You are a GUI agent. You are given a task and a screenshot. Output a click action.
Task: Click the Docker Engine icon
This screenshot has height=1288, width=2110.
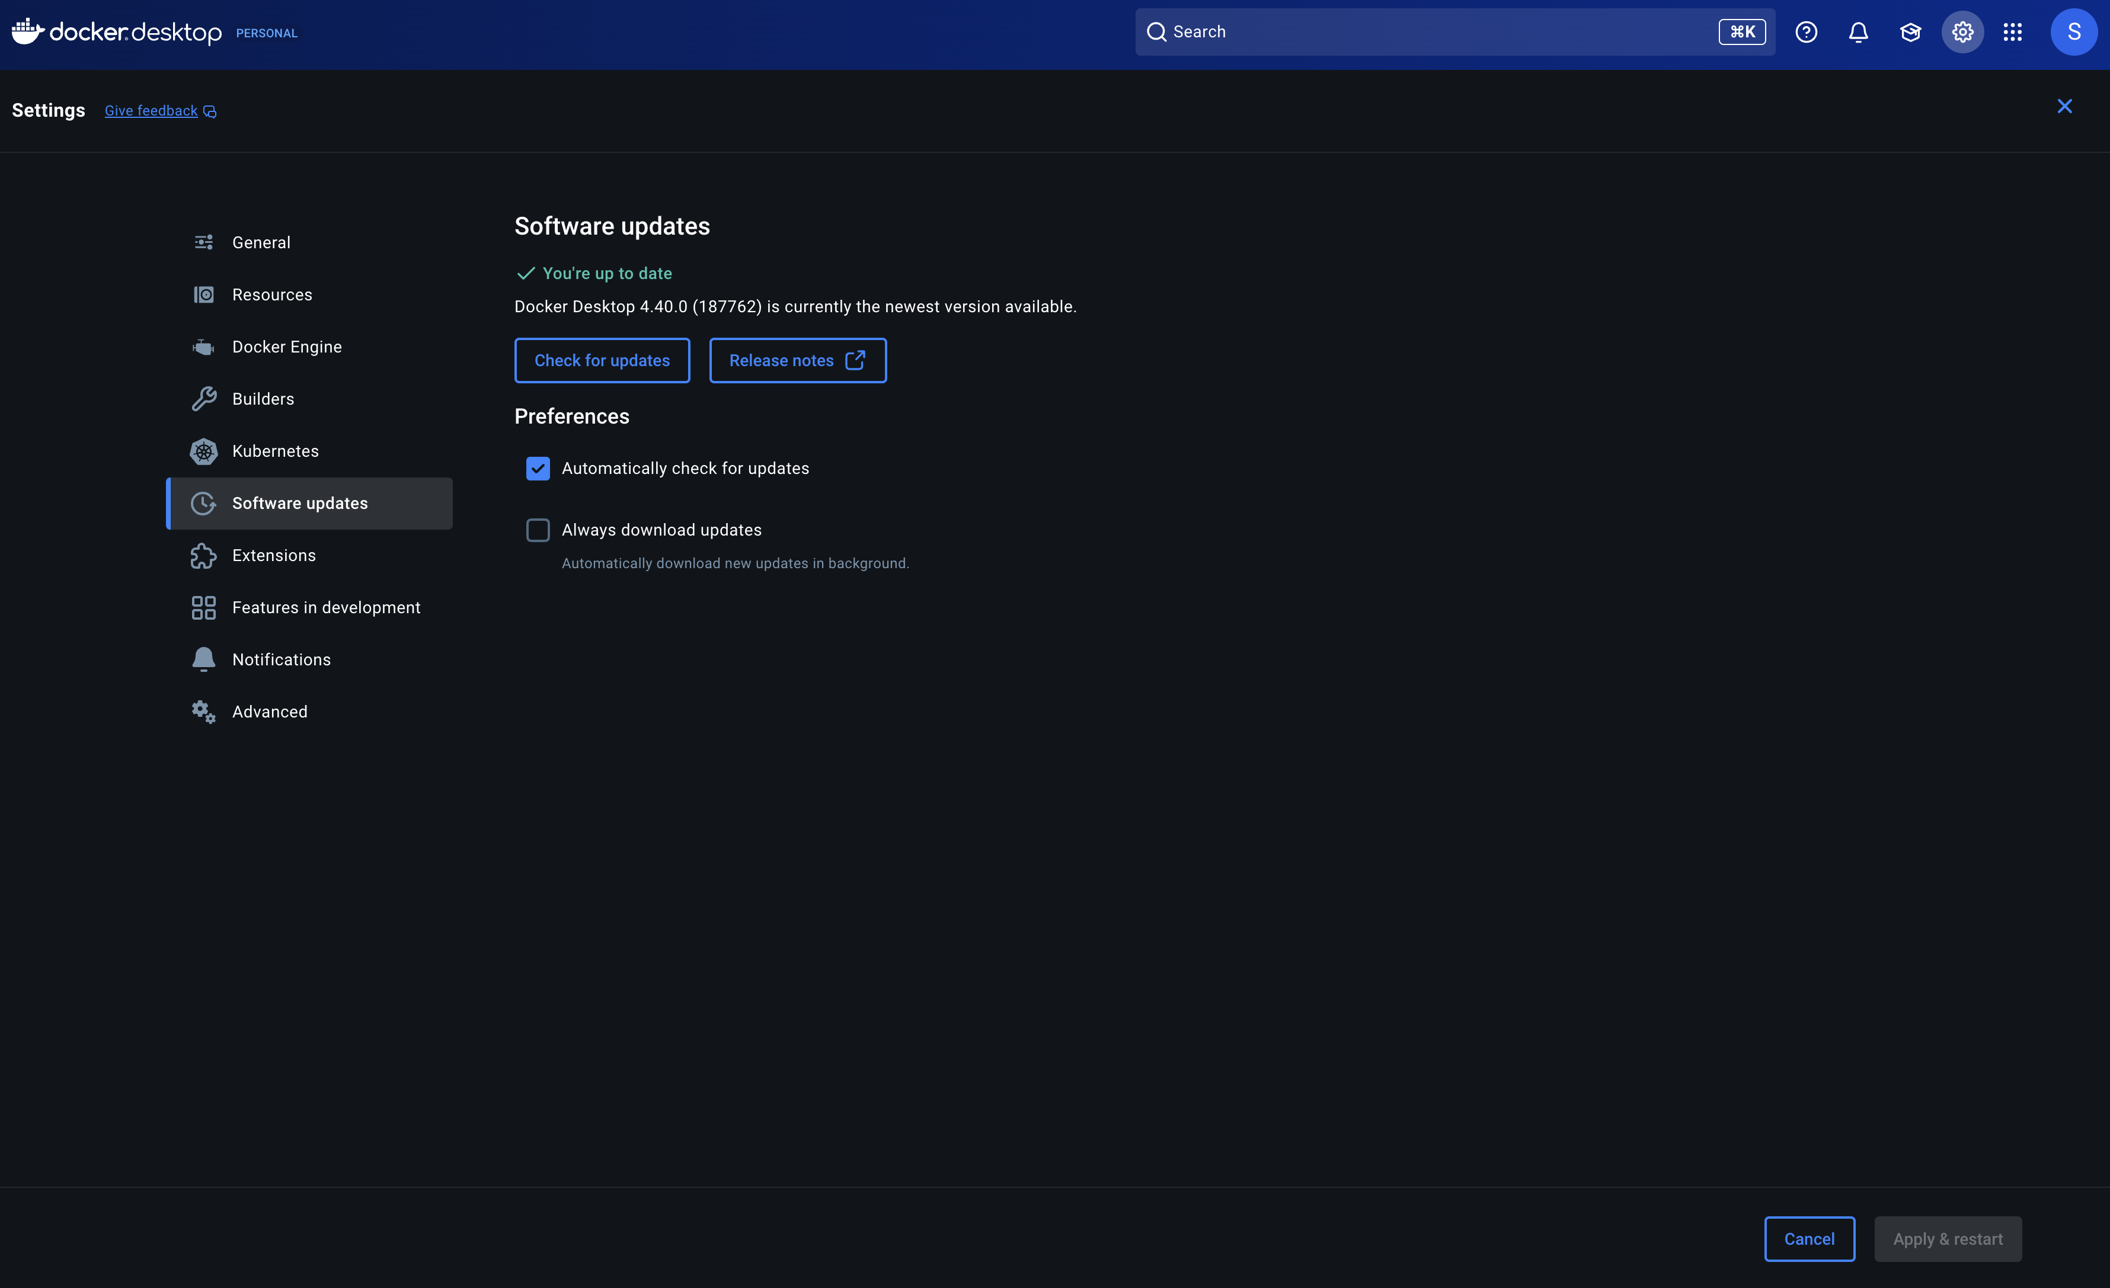(204, 347)
